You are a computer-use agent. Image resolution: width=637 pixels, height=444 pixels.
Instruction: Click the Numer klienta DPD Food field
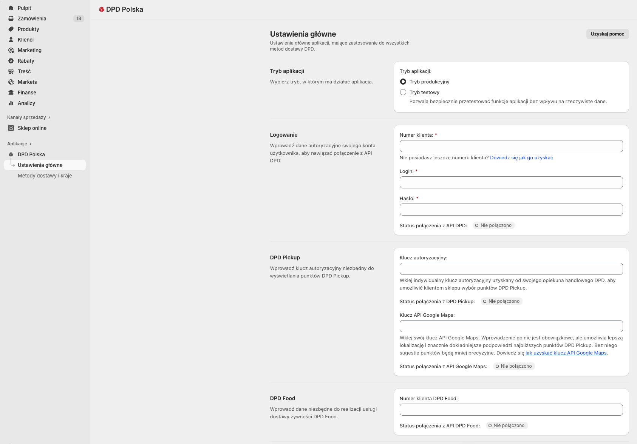[x=511, y=410]
